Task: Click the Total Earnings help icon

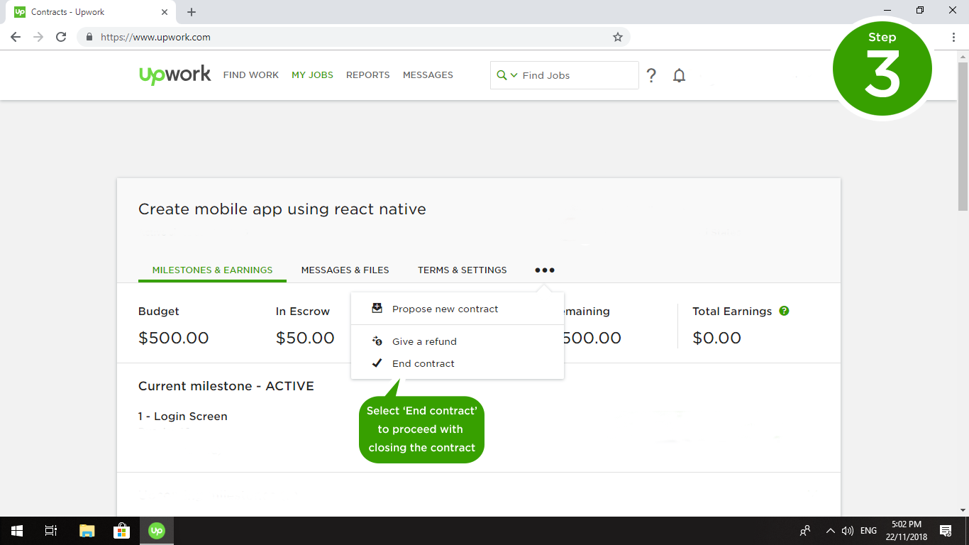Action: [x=784, y=311]
